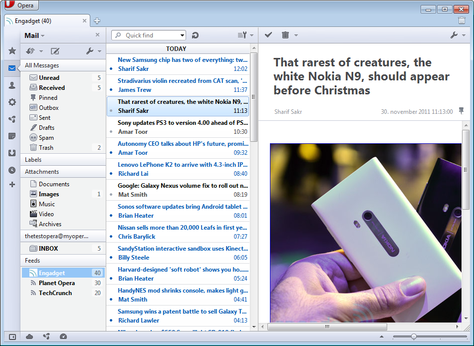Click the article horizontal scrollbar
The image size is (474, 346).
coord(327,327)
